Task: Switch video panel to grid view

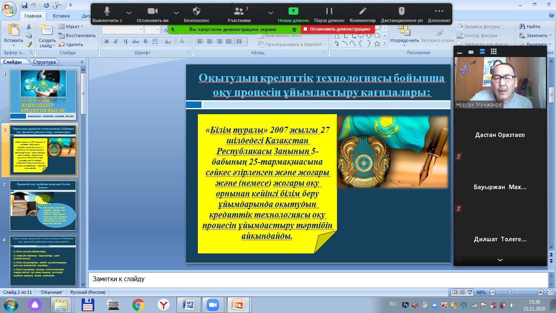Action: (x=494, y=52)
